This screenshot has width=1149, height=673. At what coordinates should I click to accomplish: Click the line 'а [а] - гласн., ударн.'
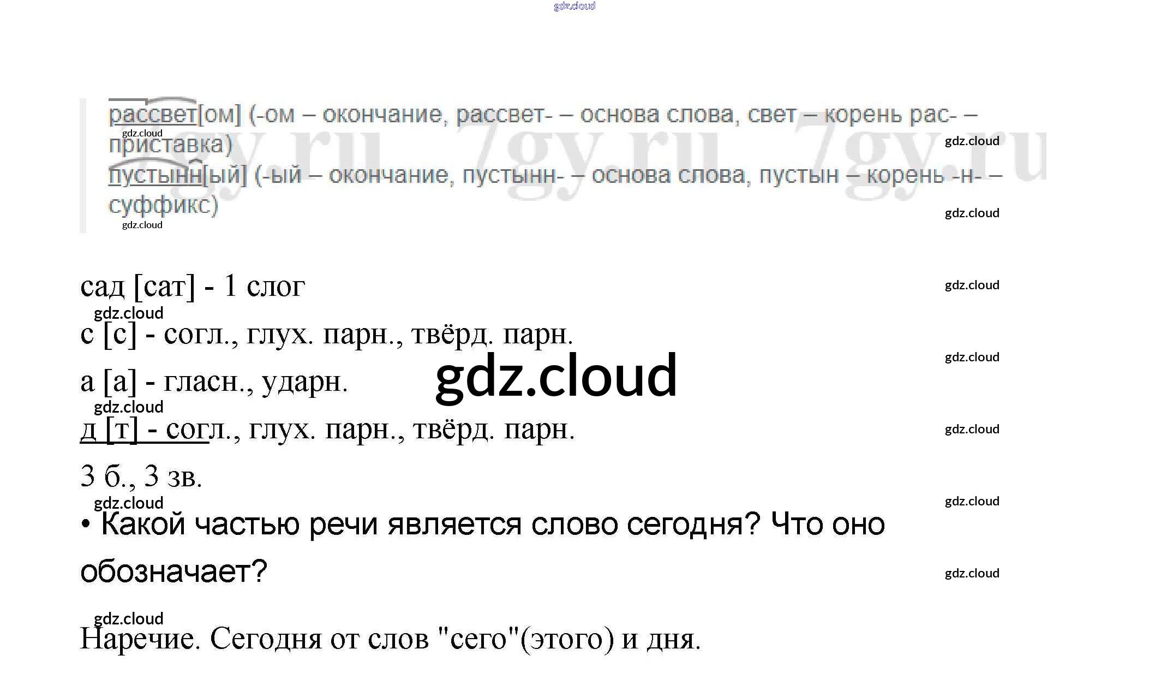(214, 382)
